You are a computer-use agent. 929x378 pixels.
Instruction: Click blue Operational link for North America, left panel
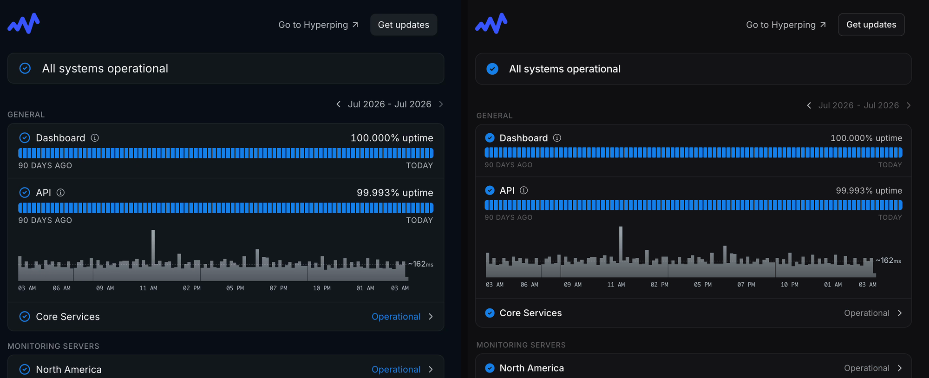tap(396, 369)
